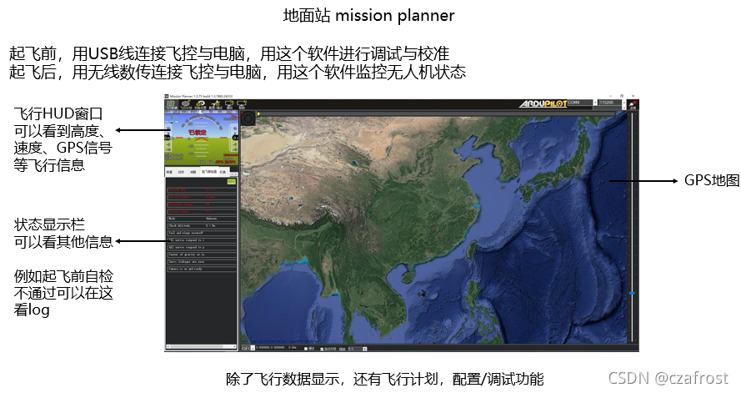
Task: Toggle the 自动平移 (Auto Pan) checkbox below the map
Action: click(322, 349)
